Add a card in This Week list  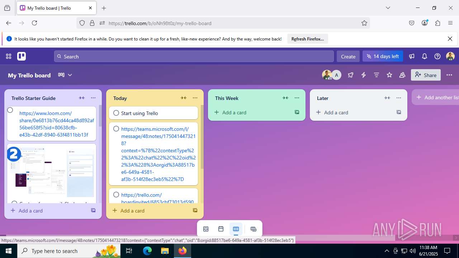tap(230, 113)
